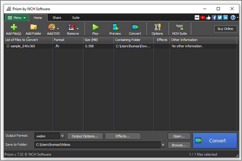Click the Browse... button

coord(179,145)
